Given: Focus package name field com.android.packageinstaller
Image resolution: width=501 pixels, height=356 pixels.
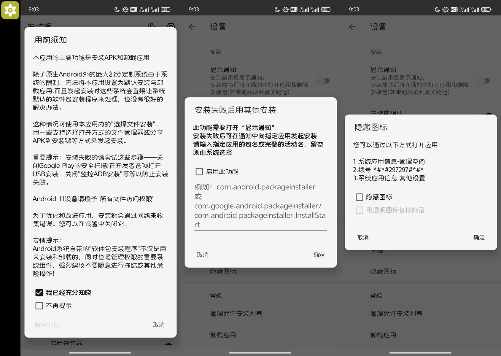Looking at the screenshot, I should pyautogui.click(x=260, y=206).
